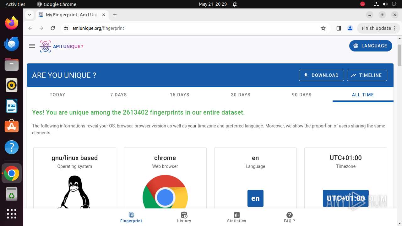402x226 pixels.
Task: Open the Timeline view
Action: pos(367,75)
